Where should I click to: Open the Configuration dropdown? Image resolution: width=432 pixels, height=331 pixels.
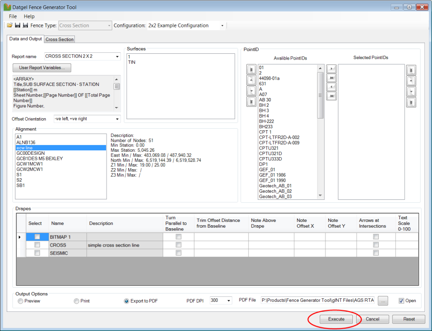[222, 25]
